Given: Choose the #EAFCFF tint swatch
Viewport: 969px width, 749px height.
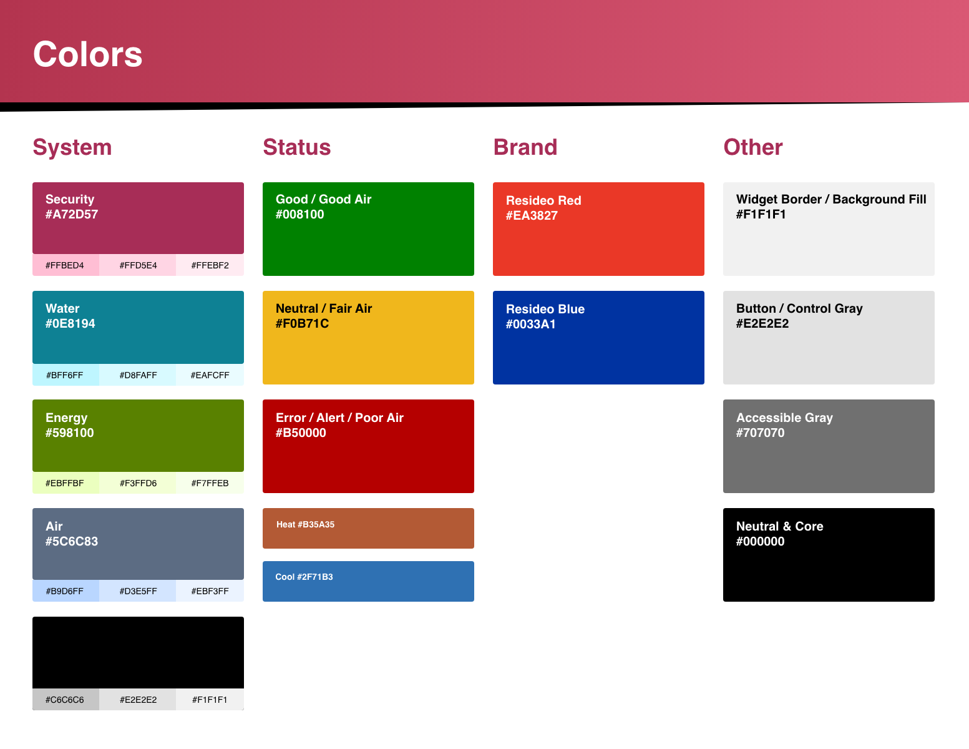Looking at the screenshot, I should [x=210, y=375].
